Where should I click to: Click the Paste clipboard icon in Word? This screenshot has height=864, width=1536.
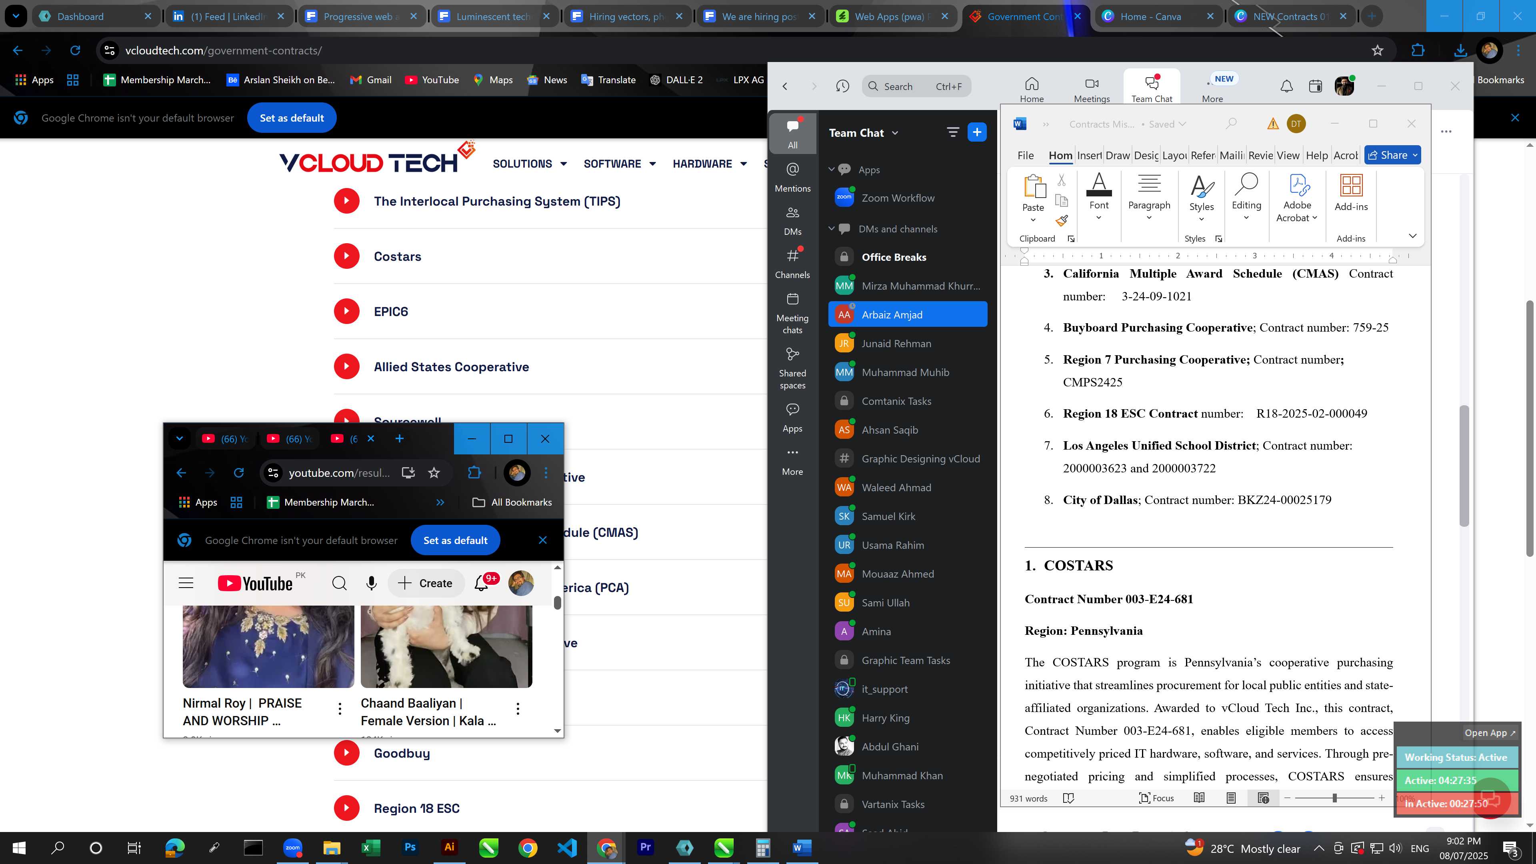click(x=1034, y=186)
